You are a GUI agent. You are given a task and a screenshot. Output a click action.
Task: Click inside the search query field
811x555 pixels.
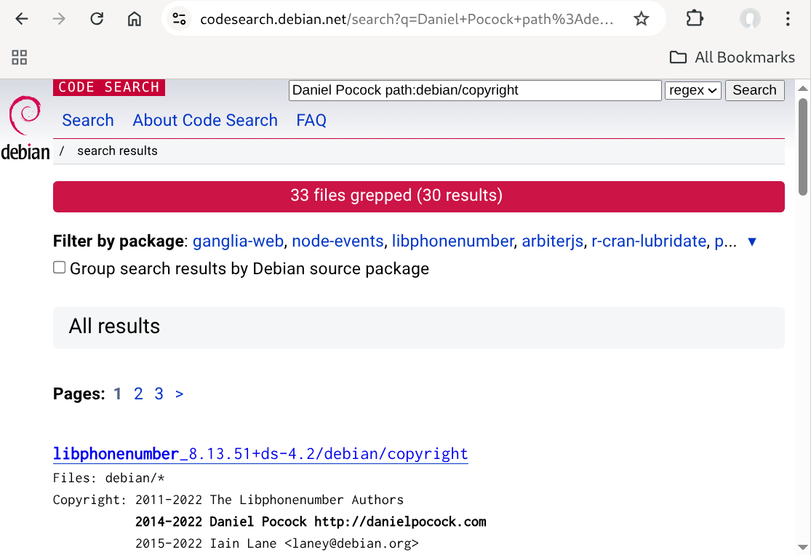pos(474,90)
